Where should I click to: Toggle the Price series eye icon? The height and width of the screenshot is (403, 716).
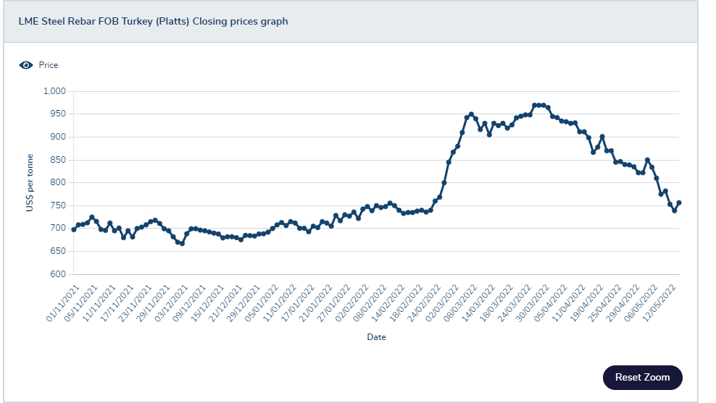pos(26,65)
